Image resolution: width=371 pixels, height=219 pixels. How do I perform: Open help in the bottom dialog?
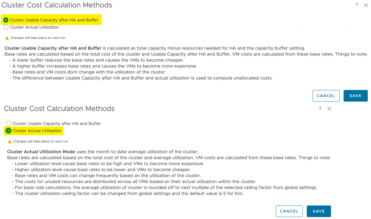click(320, 109)
